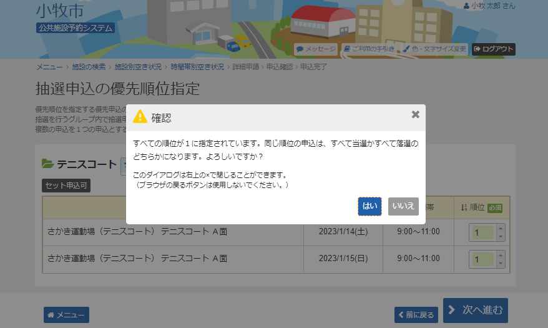The height and width of the screenshot is (328, 548).
Task: Decline with the いいえ button
Action: (403, 206)
